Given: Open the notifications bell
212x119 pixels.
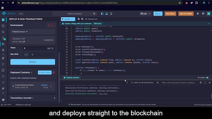Looking at the screenshot, I should pos(198,14).
